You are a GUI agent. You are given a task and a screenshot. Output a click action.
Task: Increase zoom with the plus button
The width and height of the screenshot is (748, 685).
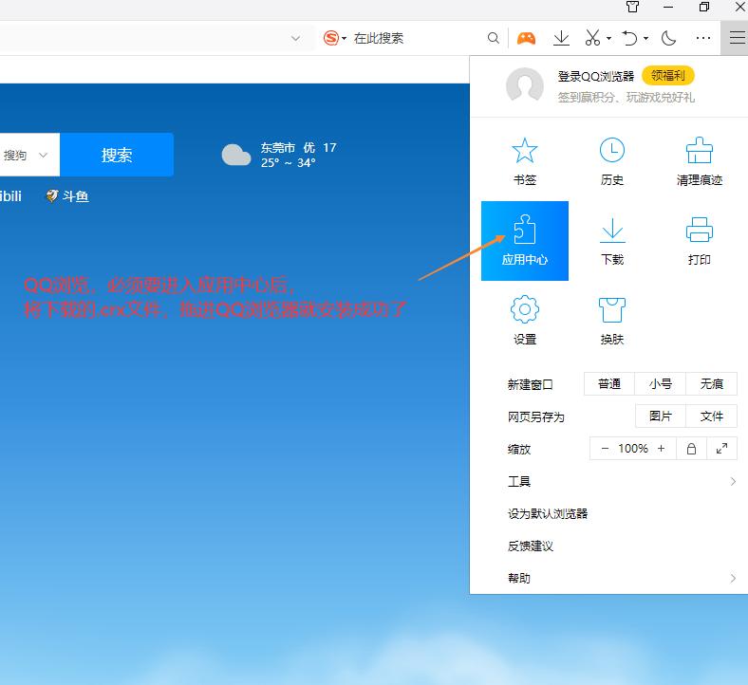coord(661,449)
